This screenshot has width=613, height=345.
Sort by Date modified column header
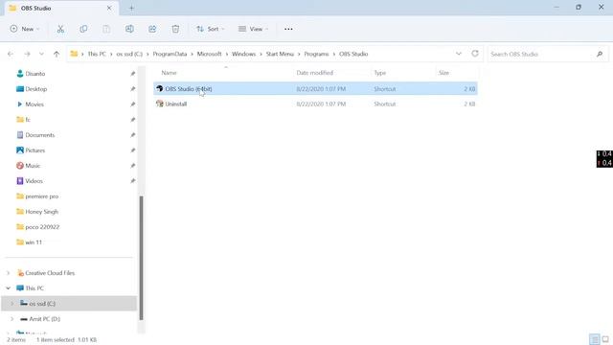(x=315, y=73)
